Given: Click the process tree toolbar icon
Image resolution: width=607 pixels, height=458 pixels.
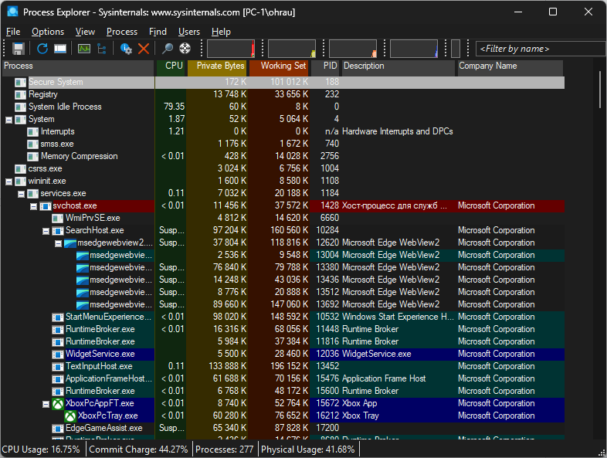Looking at the screenshot, I should click(x=101, y=49).
